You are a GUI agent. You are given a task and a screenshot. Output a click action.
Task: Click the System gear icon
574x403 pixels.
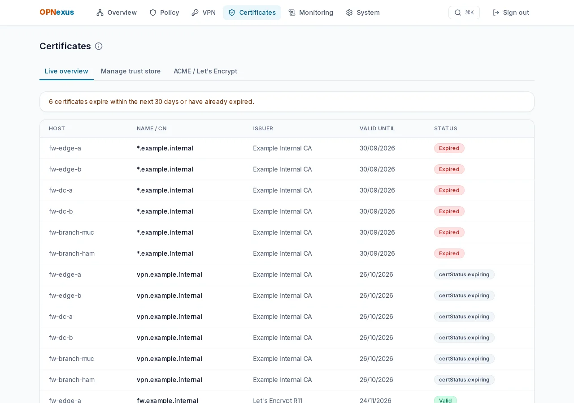(349, 13)
